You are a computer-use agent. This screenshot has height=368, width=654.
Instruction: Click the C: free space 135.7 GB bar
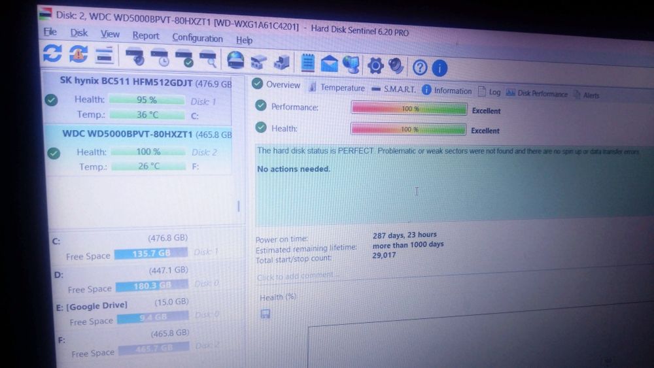pos(151,253)
